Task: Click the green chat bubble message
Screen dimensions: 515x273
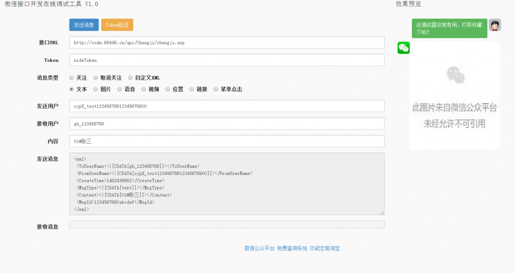Action: click(449, 28)
